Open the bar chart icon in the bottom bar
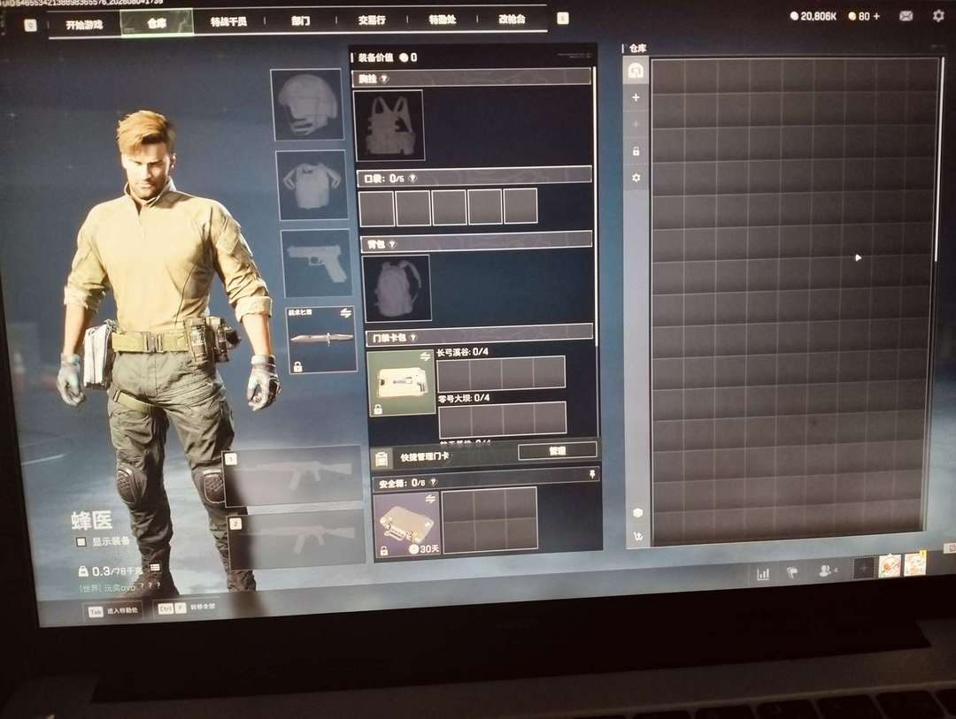956x719 pixels. click(763, 574)
